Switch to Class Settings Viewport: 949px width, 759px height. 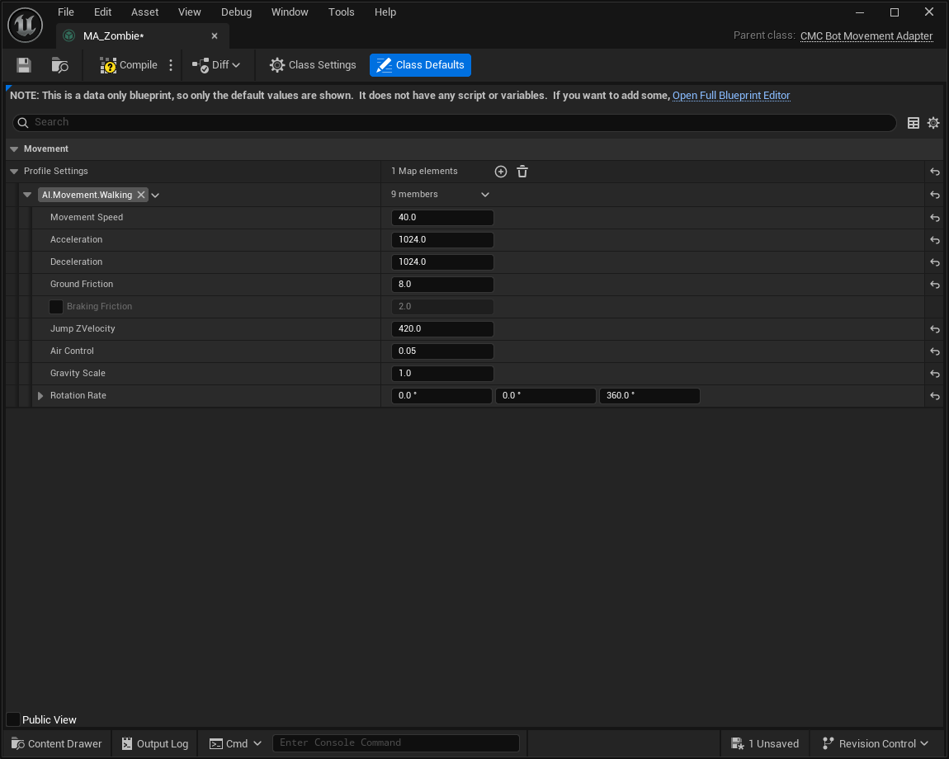click(x=313, y=65)
